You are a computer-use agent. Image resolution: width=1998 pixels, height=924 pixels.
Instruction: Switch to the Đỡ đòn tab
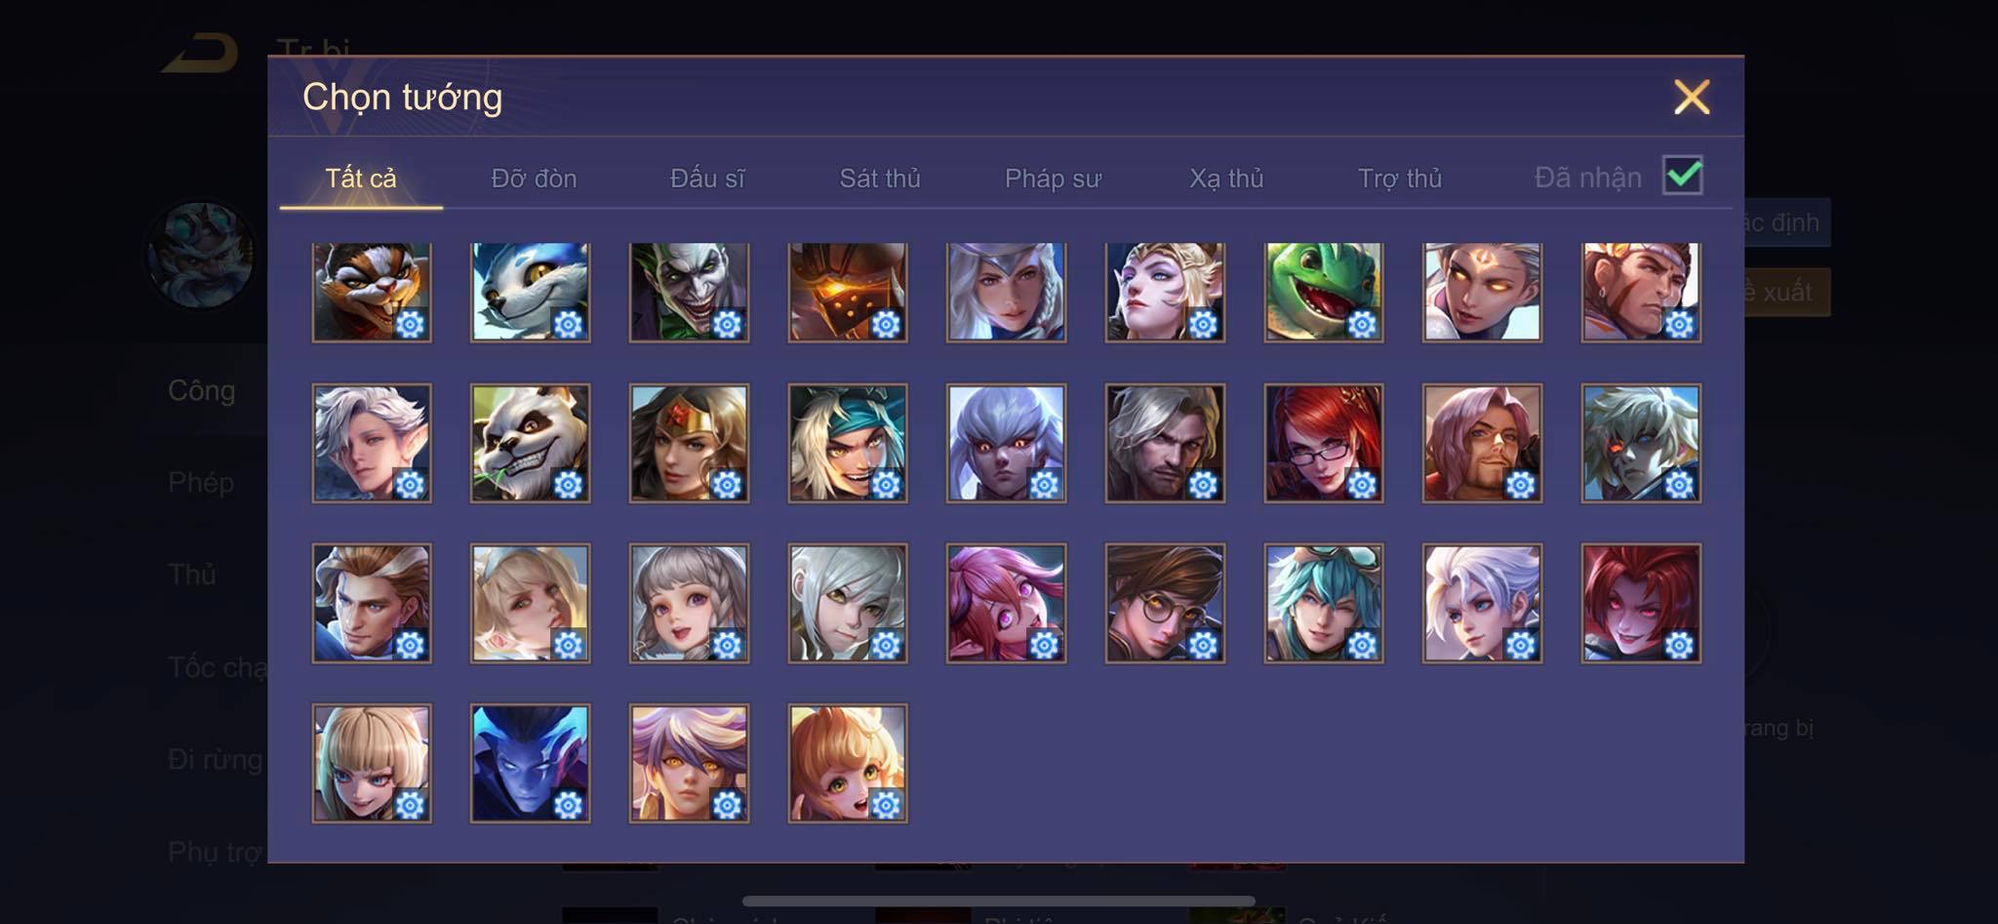[x=534, y=179]
